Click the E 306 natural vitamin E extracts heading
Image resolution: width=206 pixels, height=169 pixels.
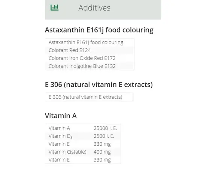[99, 84]
